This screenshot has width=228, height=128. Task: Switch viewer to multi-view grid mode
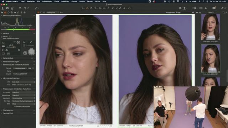pos(38,13)
